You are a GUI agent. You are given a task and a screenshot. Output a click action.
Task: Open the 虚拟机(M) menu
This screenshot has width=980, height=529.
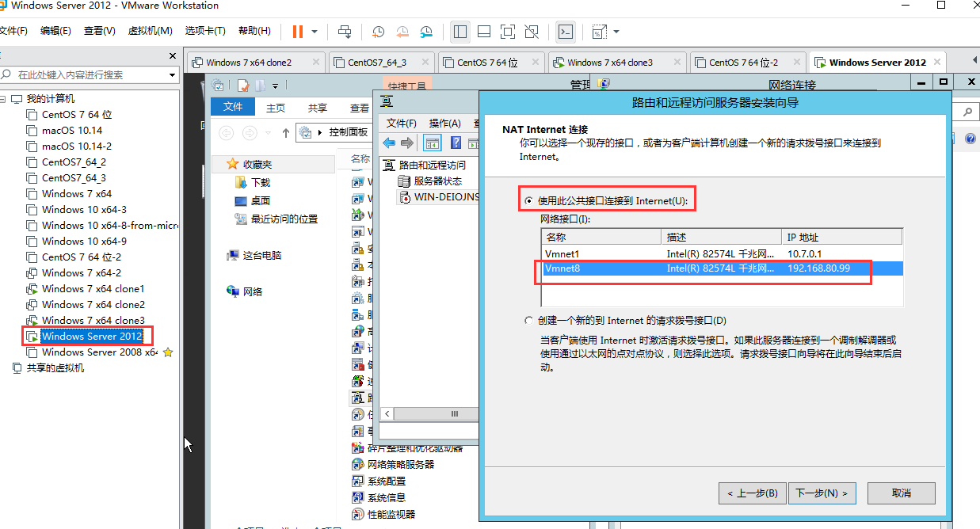[x=150, y=32]
